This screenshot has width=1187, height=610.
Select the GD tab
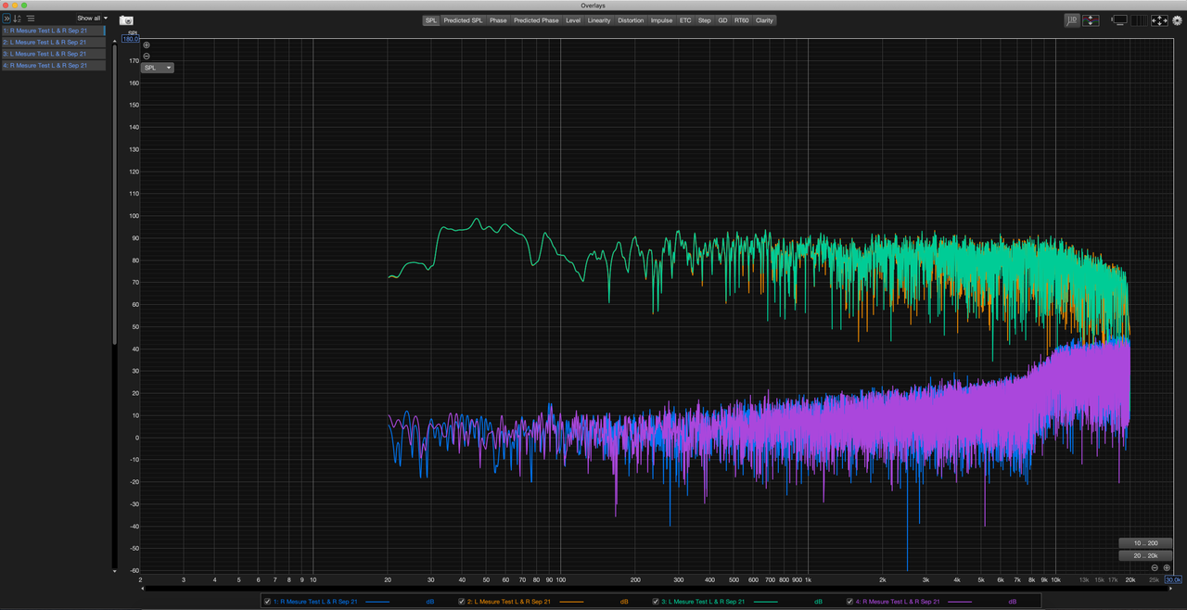click(722, 20)
